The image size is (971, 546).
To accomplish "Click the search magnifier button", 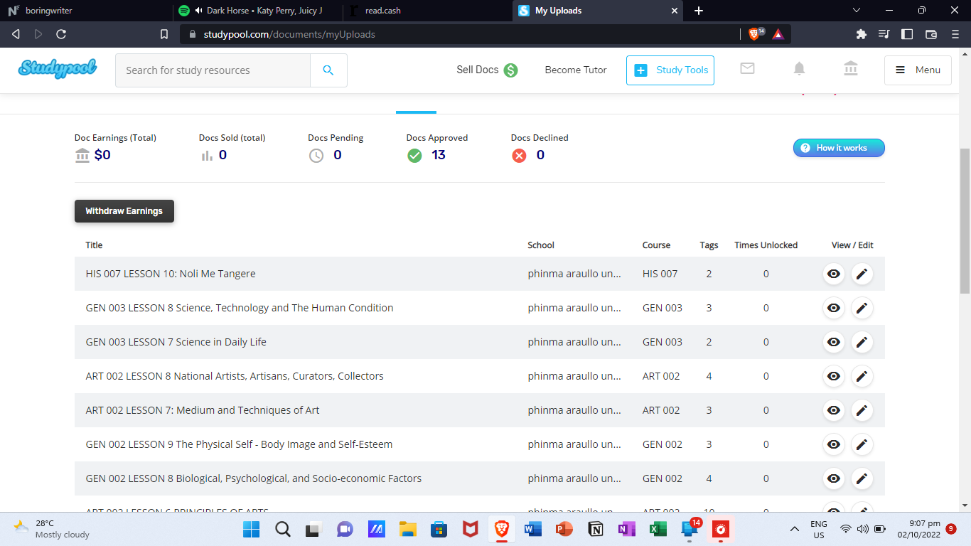I will pos(328,70).
